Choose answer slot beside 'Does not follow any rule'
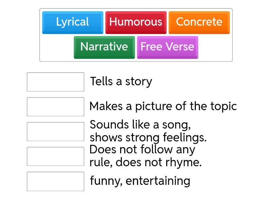 click(55, 156)
